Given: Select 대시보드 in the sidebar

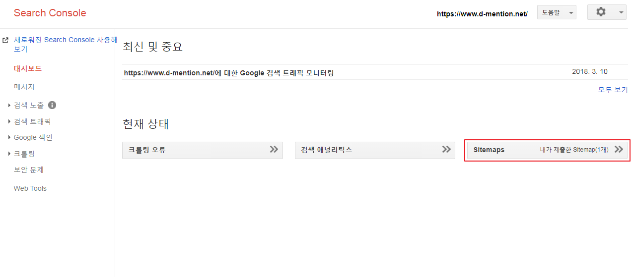Looking at the screenshot, I should 28,68.
